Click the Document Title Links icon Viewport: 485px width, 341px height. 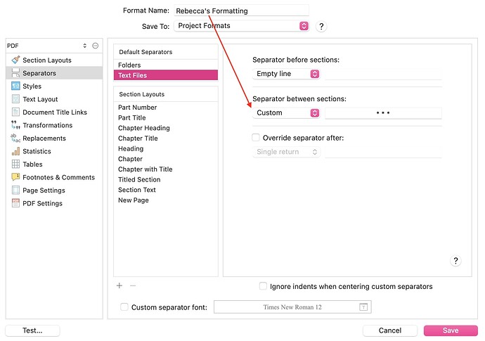(x=15, y=112)
